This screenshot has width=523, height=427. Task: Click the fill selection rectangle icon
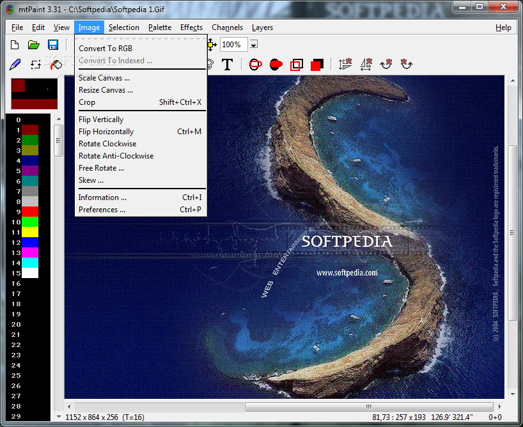pos(317,65)
